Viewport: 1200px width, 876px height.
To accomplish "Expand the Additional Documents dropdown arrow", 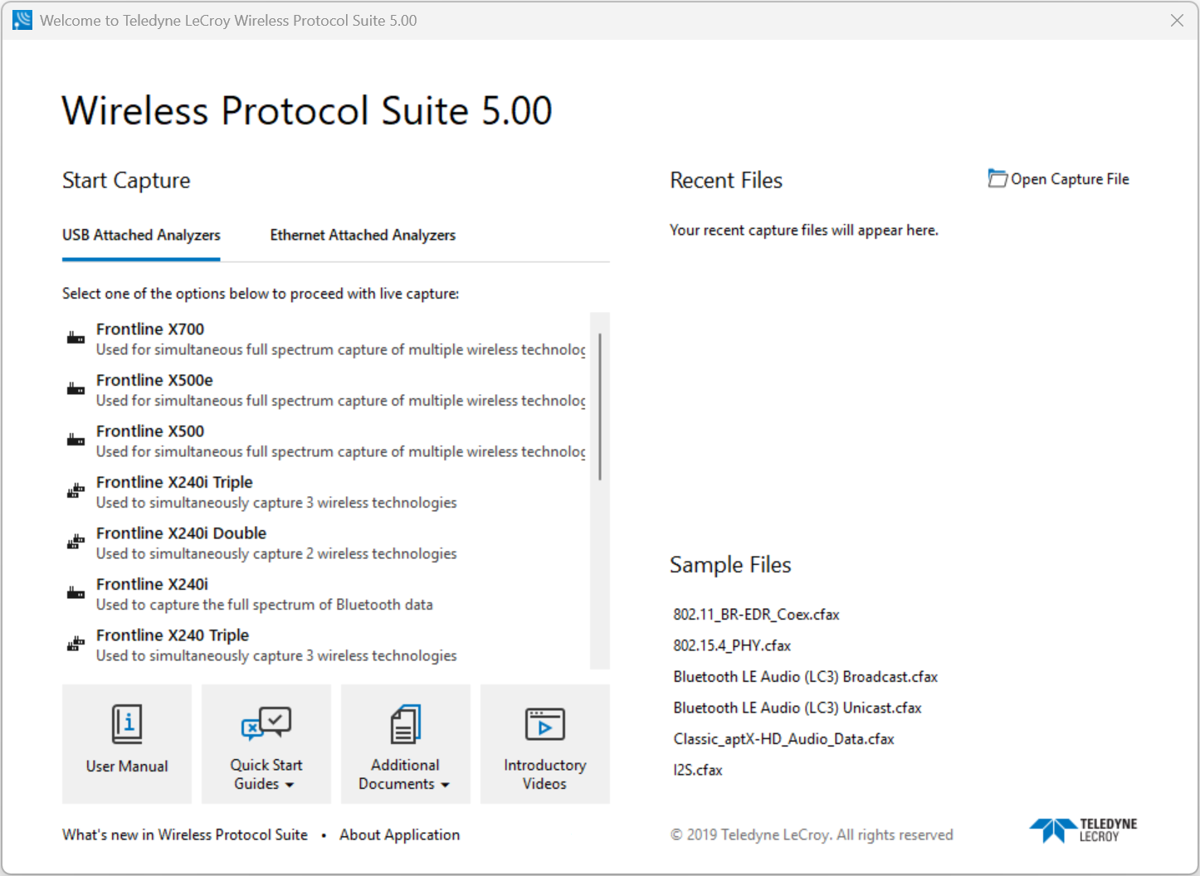I will point(445,785).
